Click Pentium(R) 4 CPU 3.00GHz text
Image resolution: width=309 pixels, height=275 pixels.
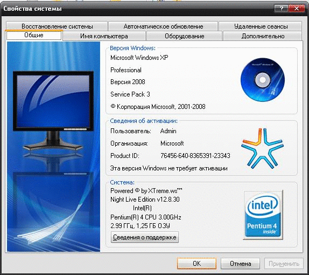click(x=146, y=217)
